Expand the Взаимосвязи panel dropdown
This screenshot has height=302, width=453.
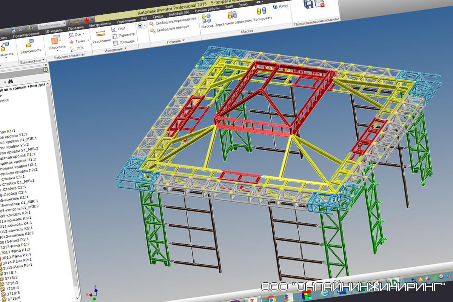(43, 60)
